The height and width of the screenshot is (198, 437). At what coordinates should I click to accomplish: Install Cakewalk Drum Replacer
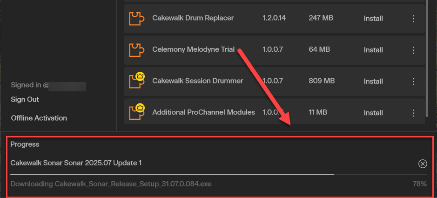tap(373, 19)
